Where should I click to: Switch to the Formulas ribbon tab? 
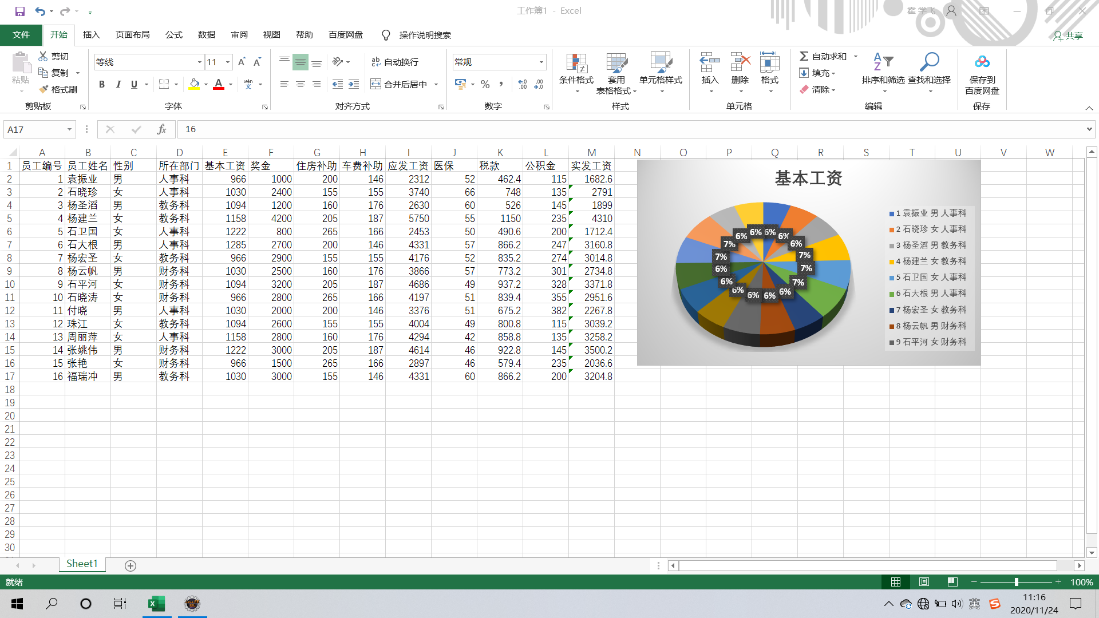click(173, 35)
